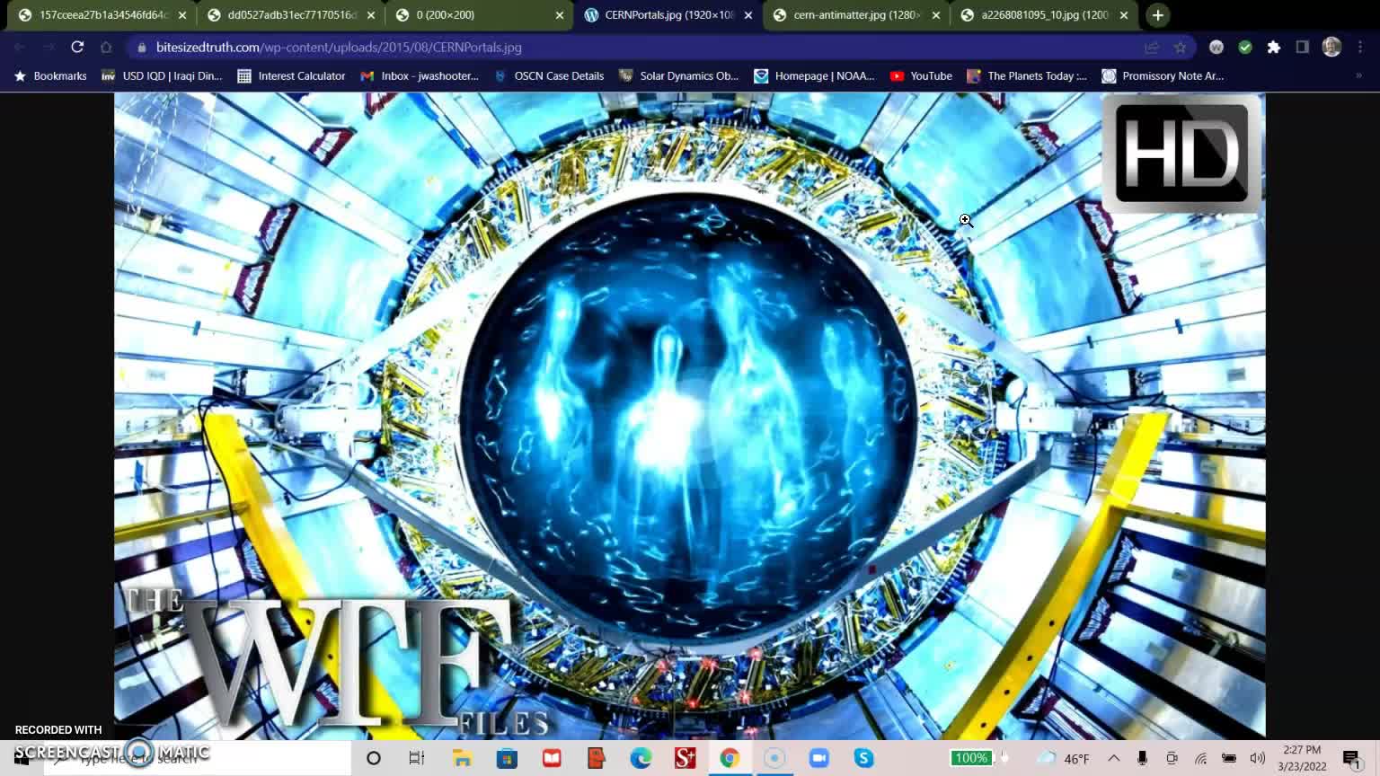This screenshot has height=776, width=1380.
Task: Launch Microsoft Edge from the taskbar
Action: pyautogui.click(x=641, y=758)
